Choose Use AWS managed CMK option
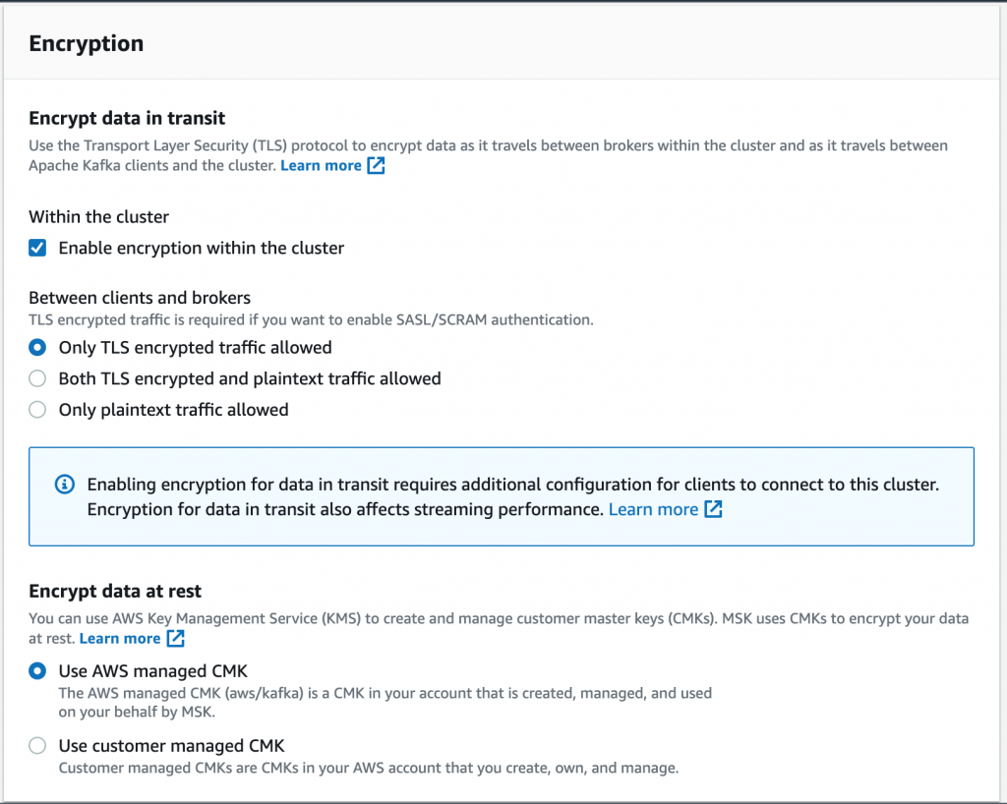The image size is (1007, 804). [36, 670]
